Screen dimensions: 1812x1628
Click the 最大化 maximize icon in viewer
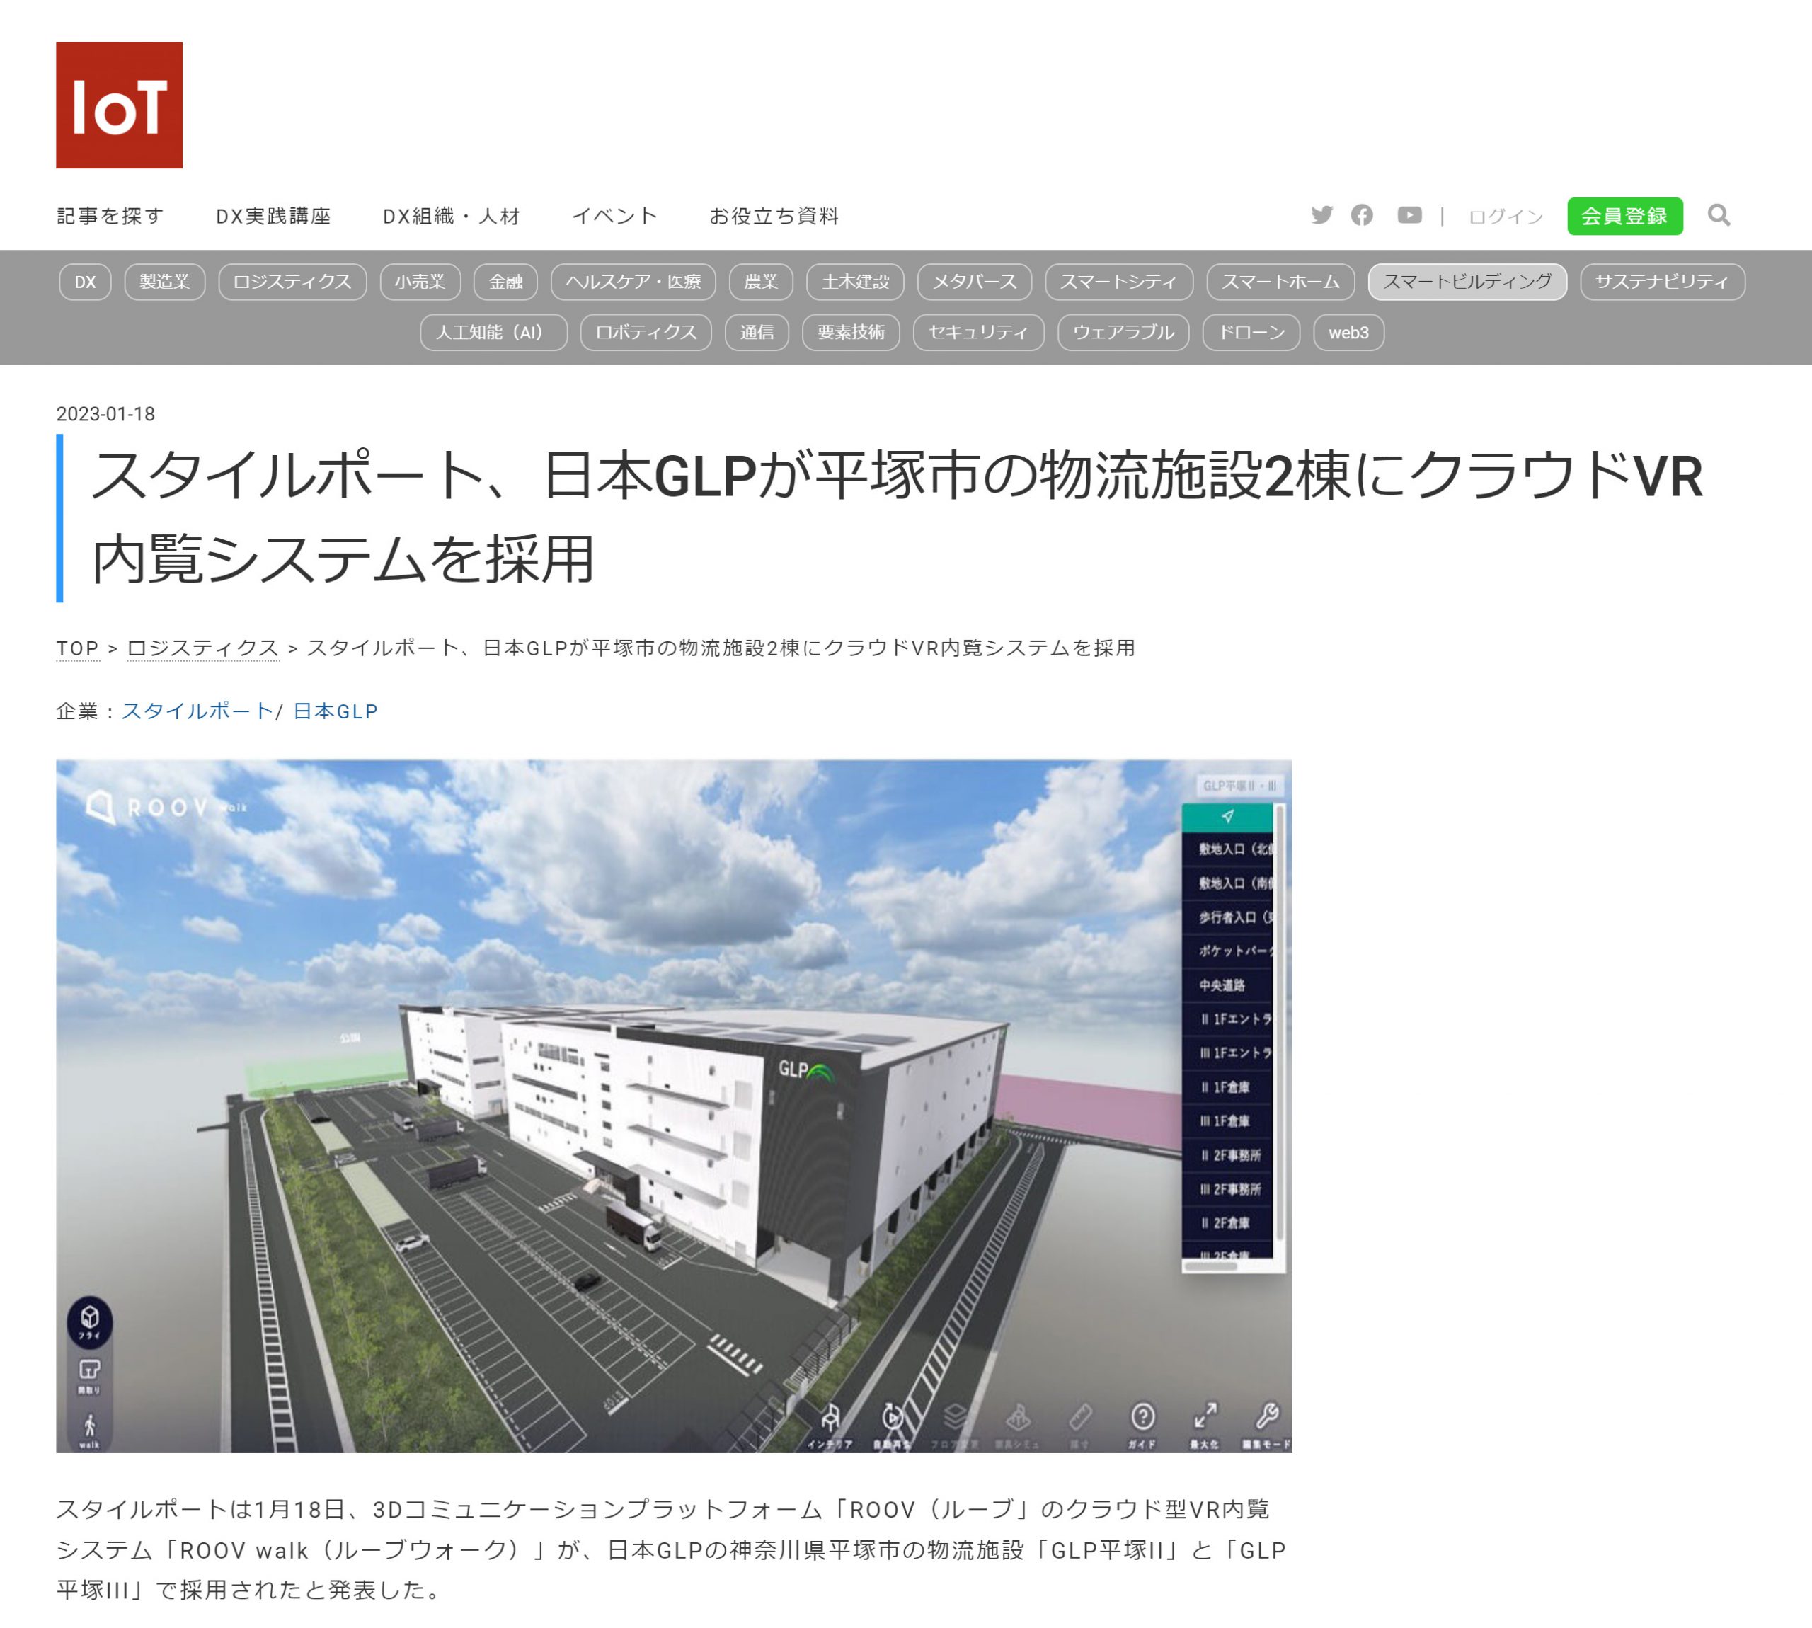(1205, 1424)
